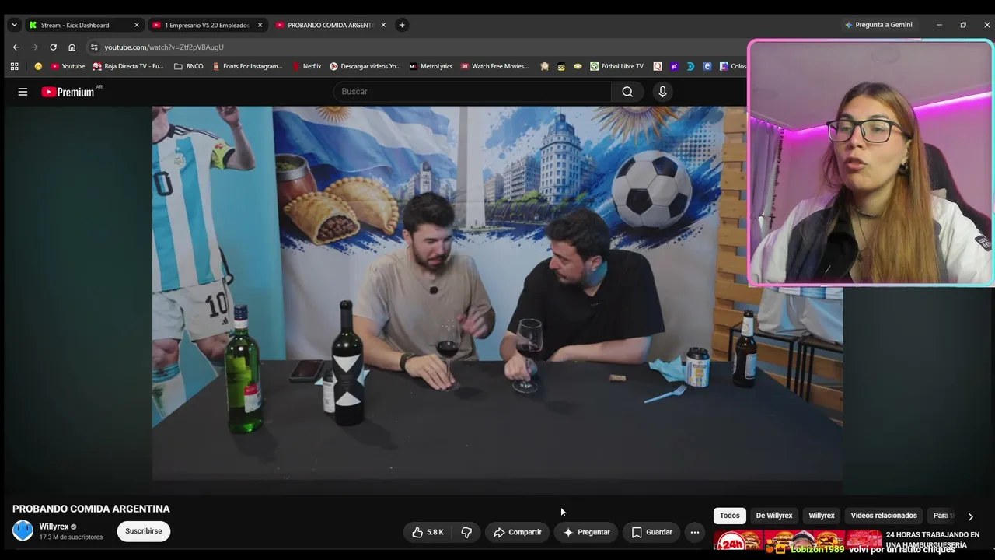
Task: Open the Fútbol Libre TV bookmark
Action: [616, 66]
